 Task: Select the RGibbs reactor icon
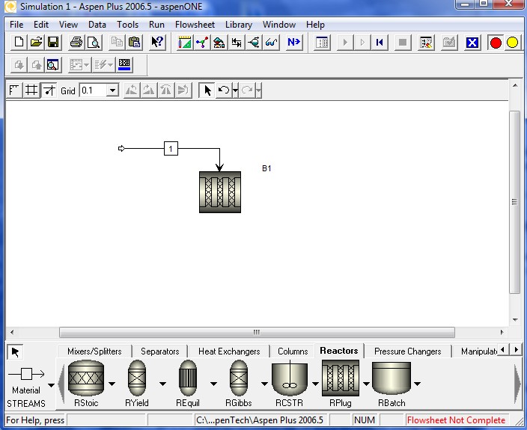(x=238, y=379)
